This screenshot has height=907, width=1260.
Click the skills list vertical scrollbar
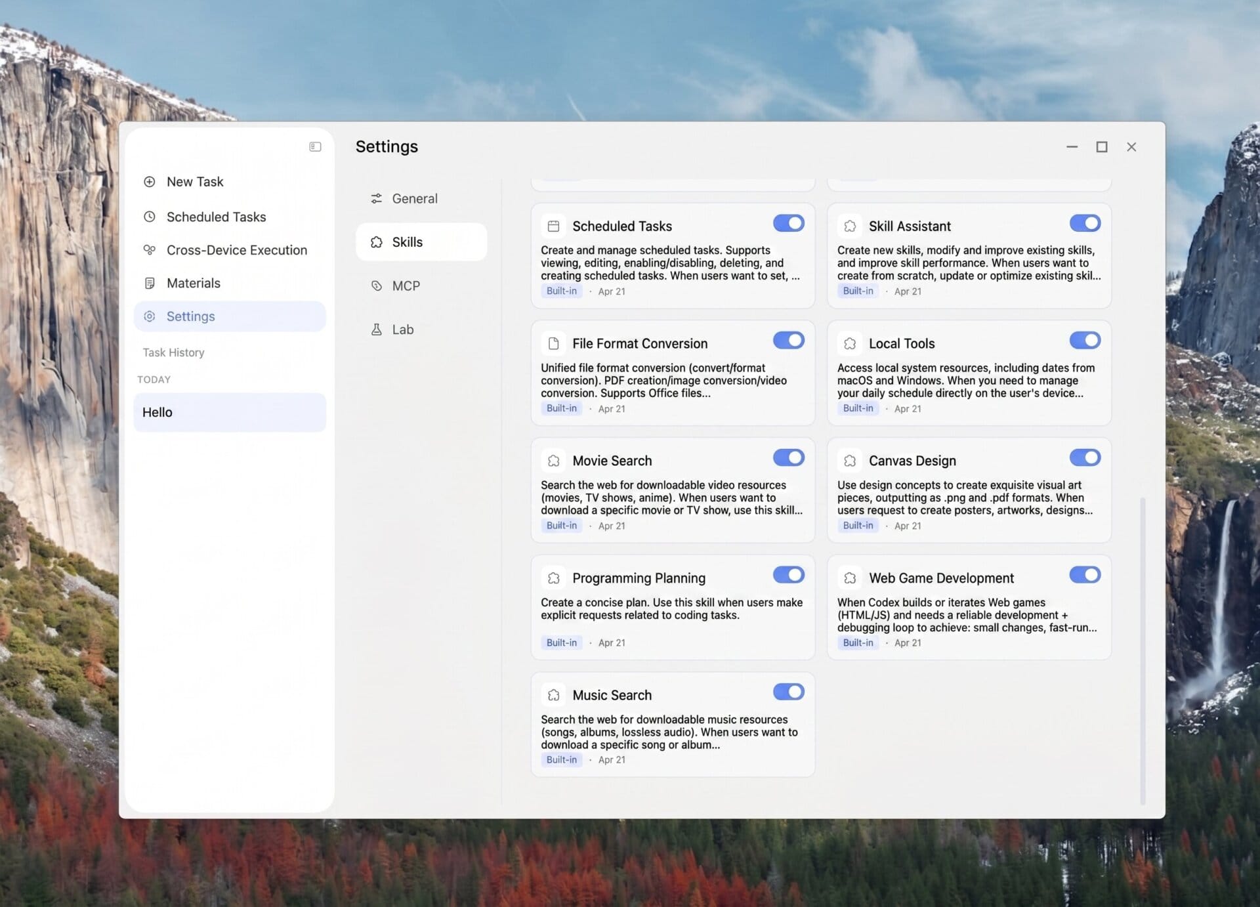1143,648
